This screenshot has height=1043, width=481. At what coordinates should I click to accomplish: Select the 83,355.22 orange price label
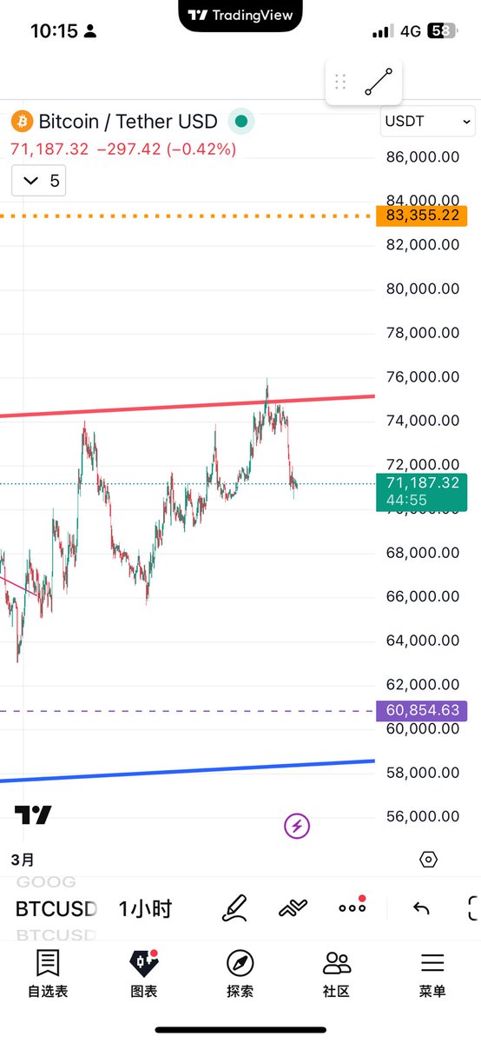[422, 216]
